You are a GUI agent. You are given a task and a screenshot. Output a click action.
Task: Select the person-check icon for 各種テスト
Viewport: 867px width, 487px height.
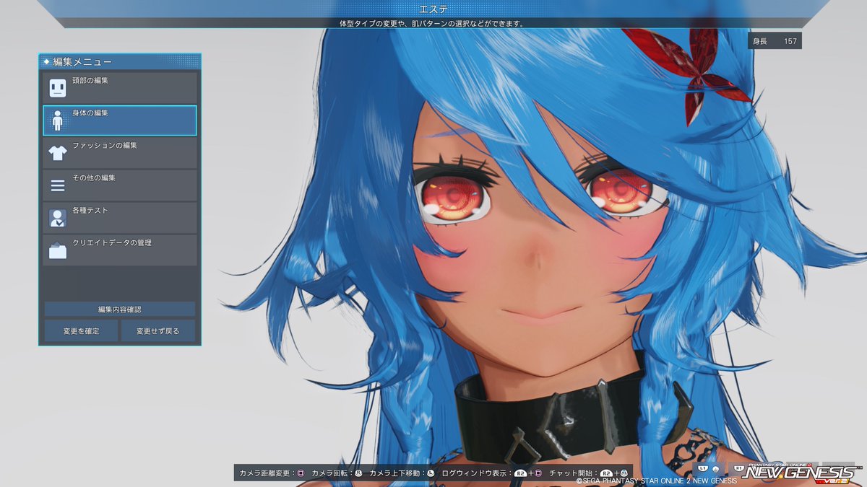click(x=58, y=218)
